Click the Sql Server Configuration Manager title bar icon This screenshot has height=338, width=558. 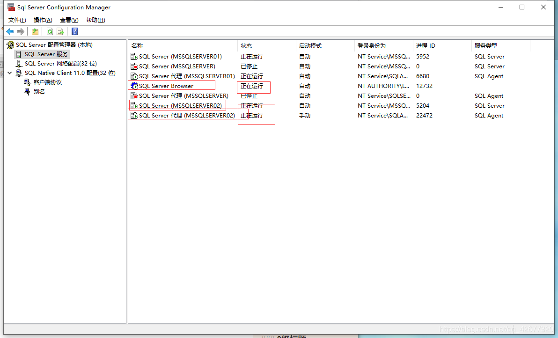point(11,7)
